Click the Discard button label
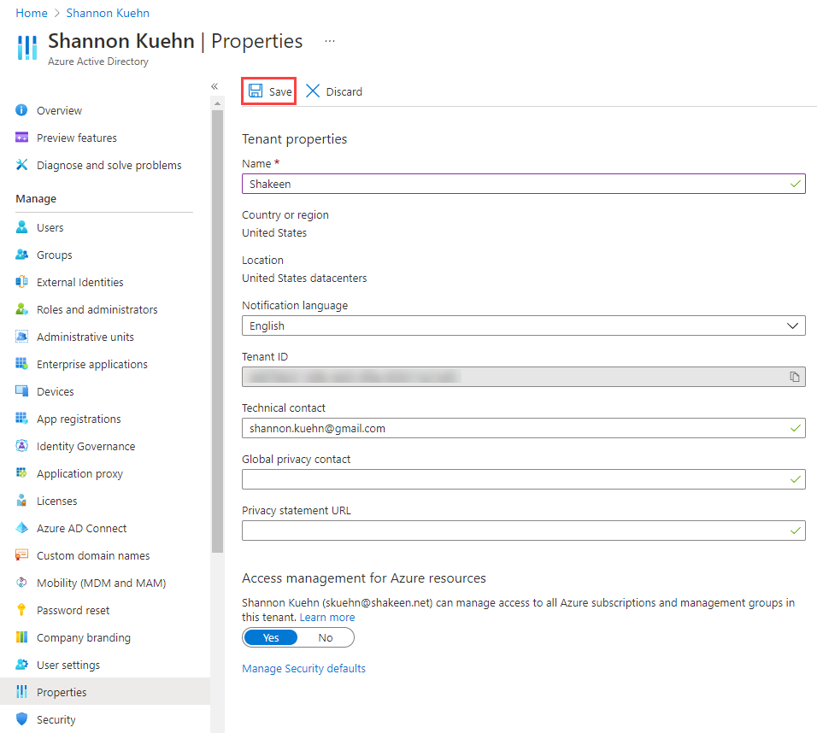817x733 pixels. 344,91
